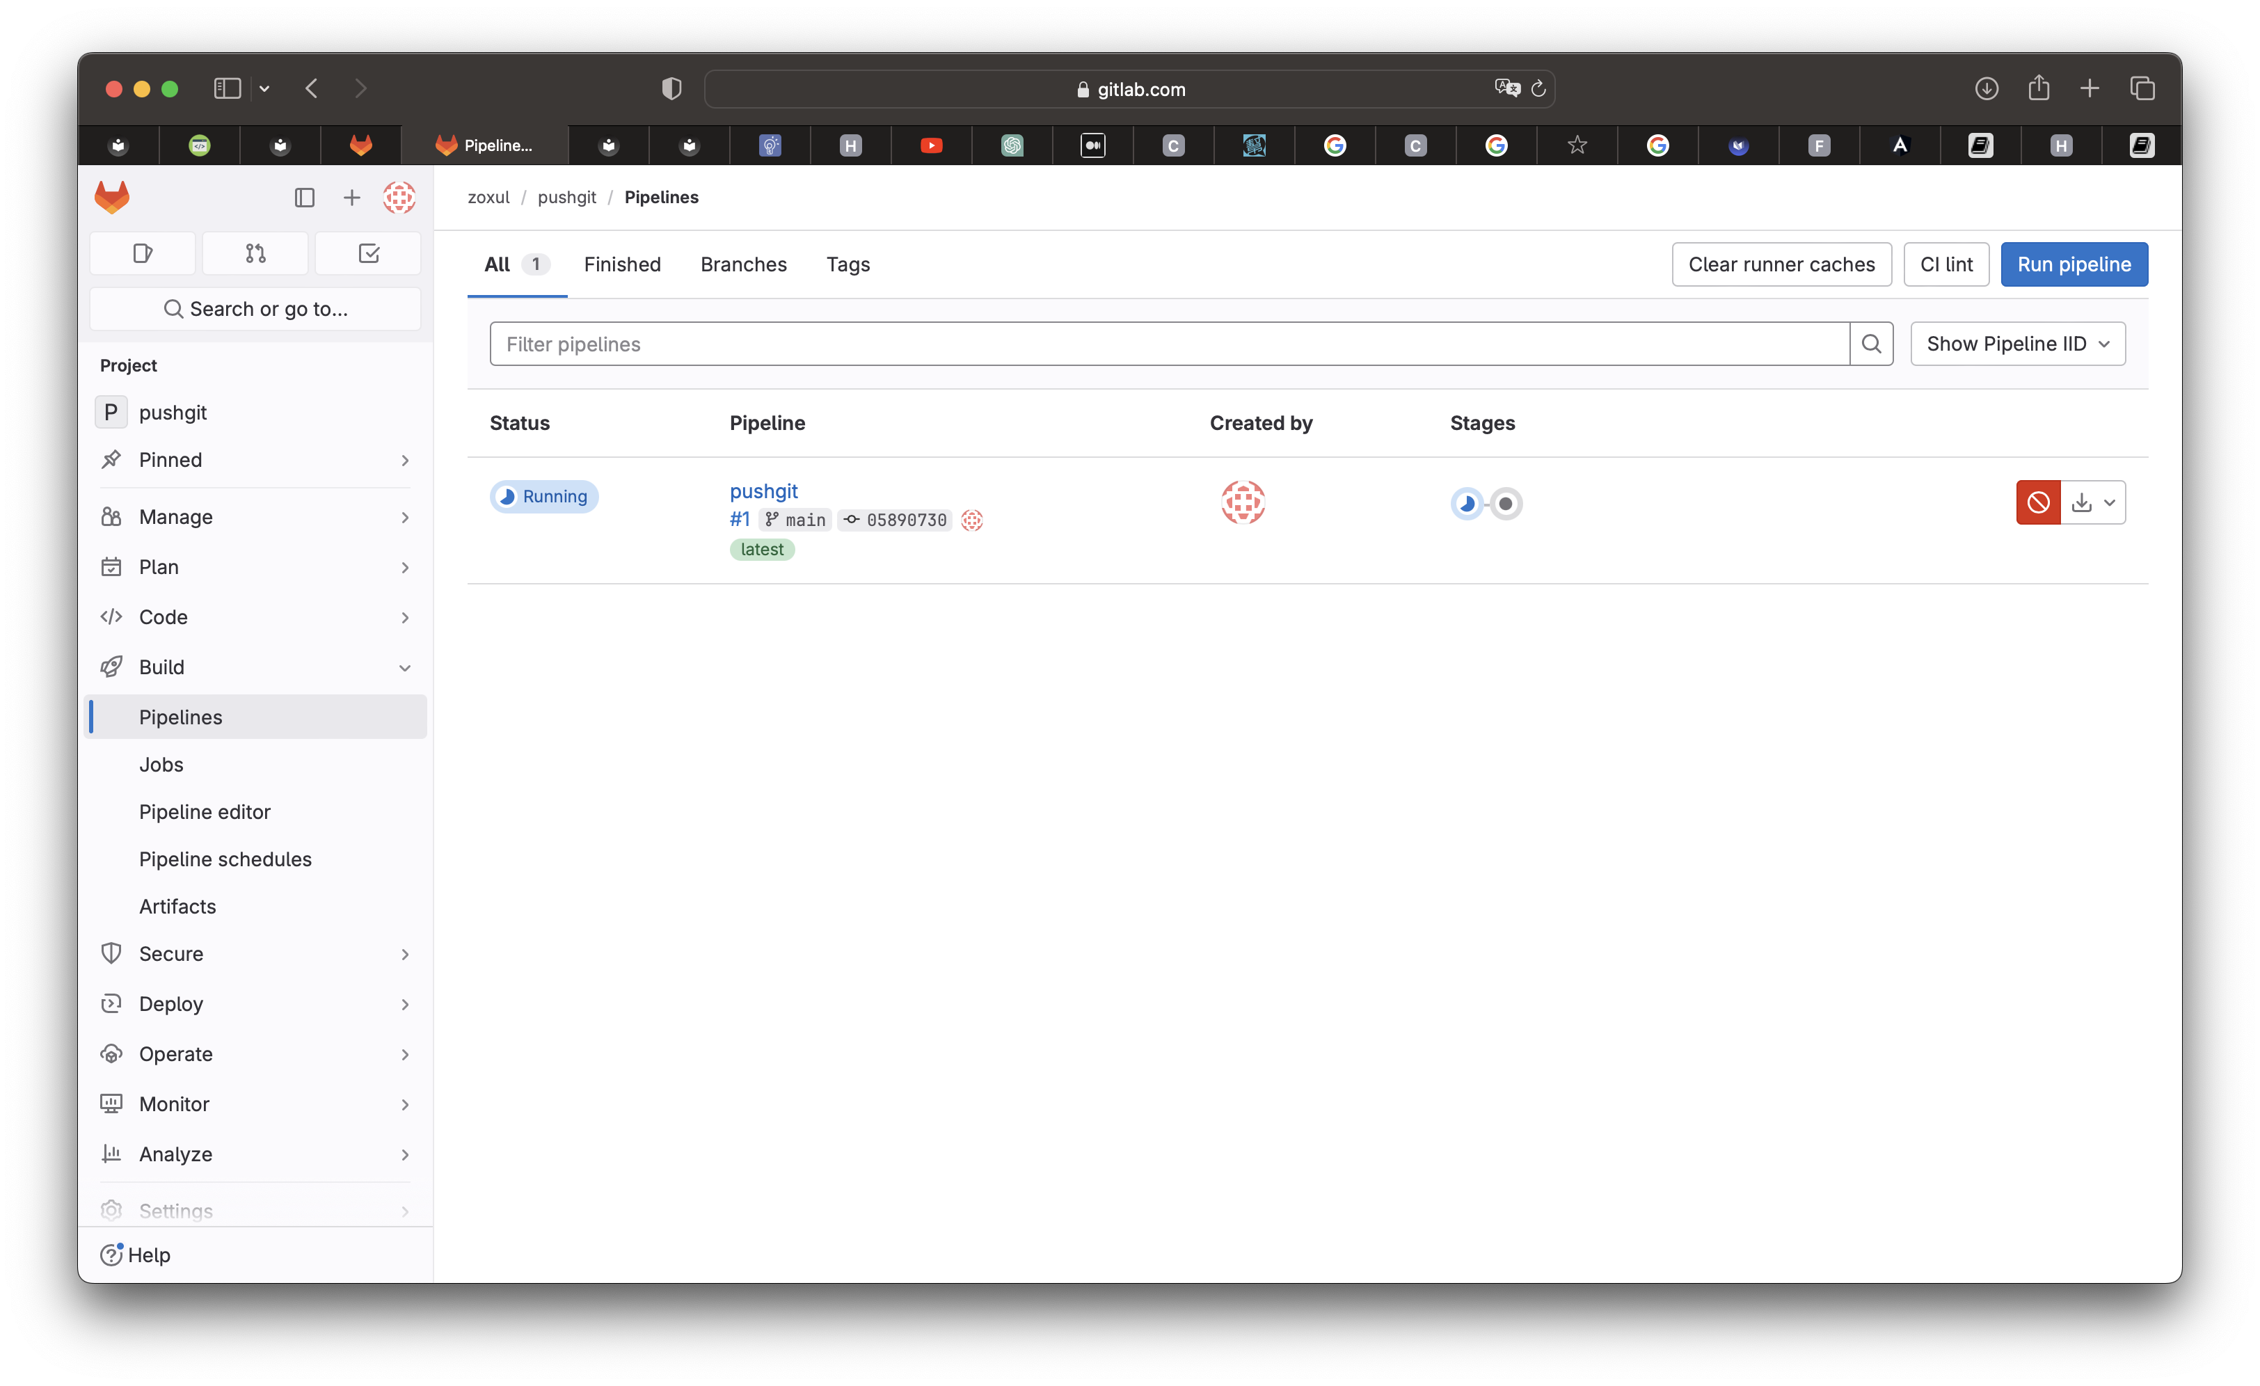Toggle Safari sidebar panel button
The image size is (2260, 1386).
[x=228, y=89]
